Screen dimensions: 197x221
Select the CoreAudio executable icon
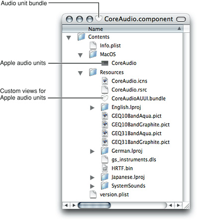[x=104, y=63]
